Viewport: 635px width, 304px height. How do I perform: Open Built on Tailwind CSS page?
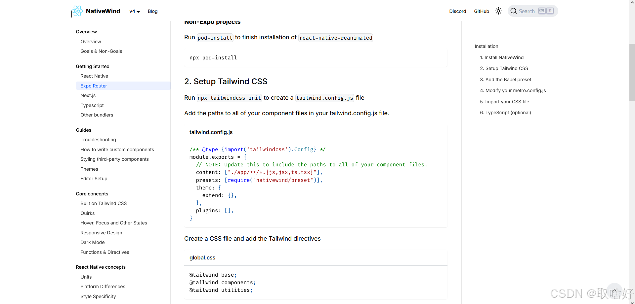104,203
